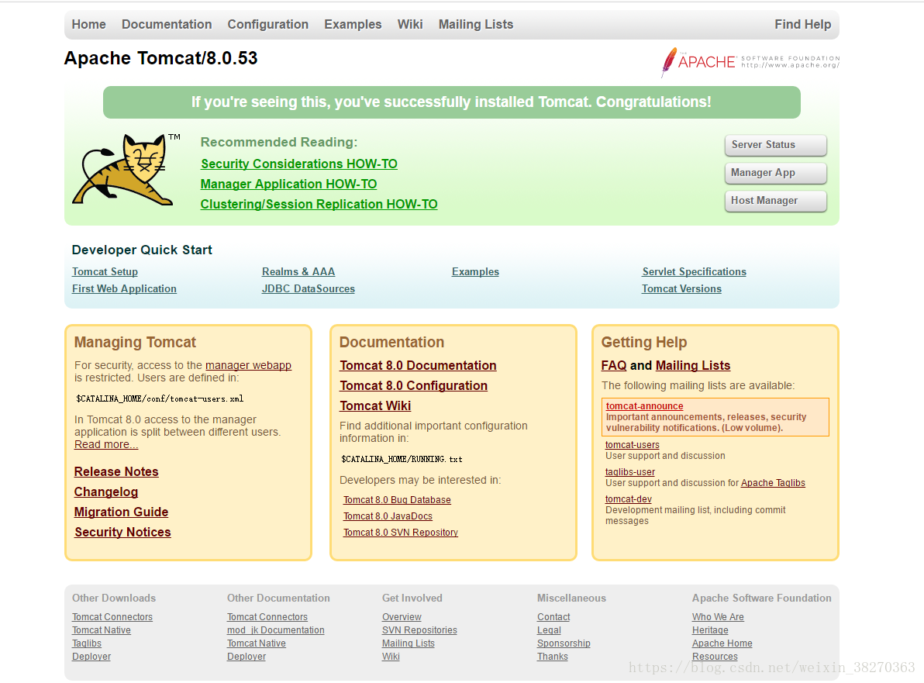Click Tomcat Native under Other Documentation
This screenshot has height=683, width=924.
pyautogui.click(x=257, y=643)
